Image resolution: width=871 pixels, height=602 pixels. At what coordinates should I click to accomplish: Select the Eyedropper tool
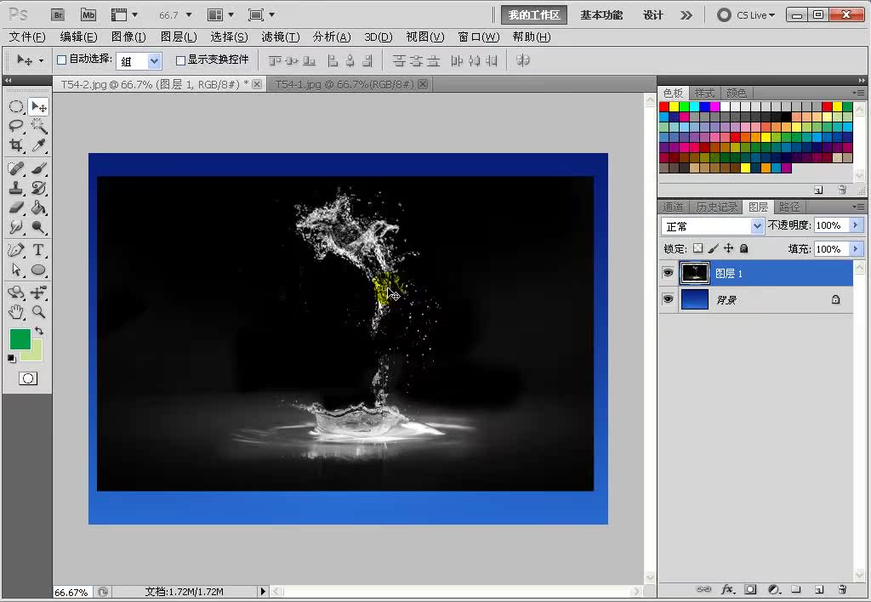click(38, 145)
